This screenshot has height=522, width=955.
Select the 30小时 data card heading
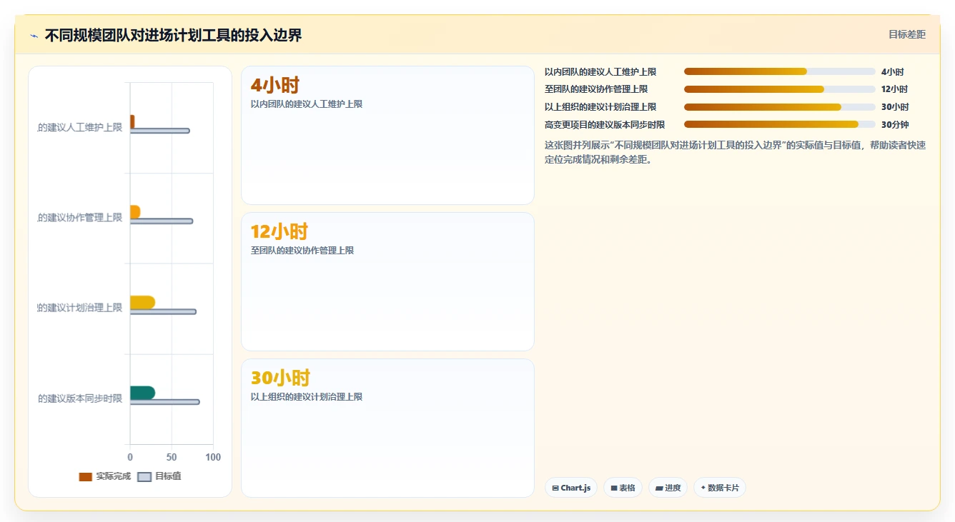pos(280,378)
